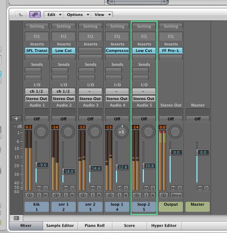Click the horizontal scrollbar above the mixer
The height and width of the screenshot is (233, 227).
point(137,2)
